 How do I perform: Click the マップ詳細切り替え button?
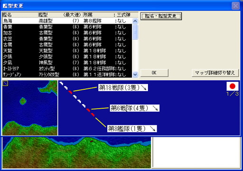tap(215, 73)
